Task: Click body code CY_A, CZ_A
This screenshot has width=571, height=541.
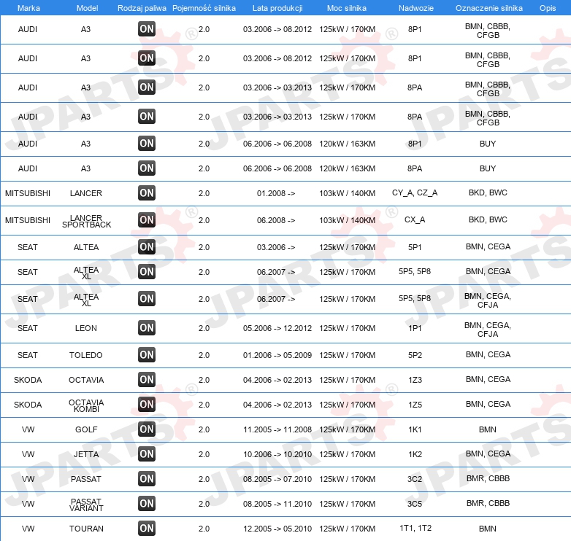Action: tap(415, 192)
